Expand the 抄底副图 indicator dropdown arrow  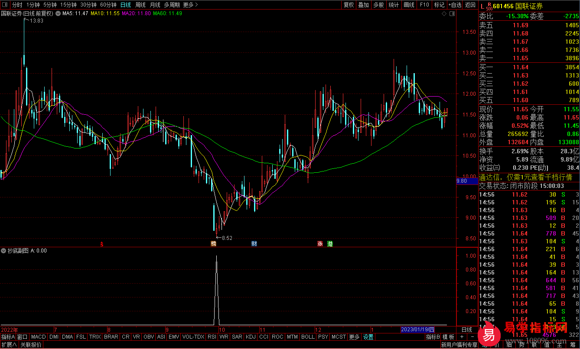click(x=4, y=251)
